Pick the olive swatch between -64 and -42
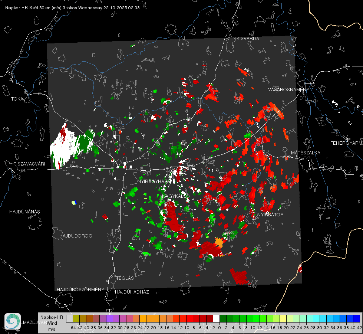Viewport: 363px width, 334px height. coord(76,318)
